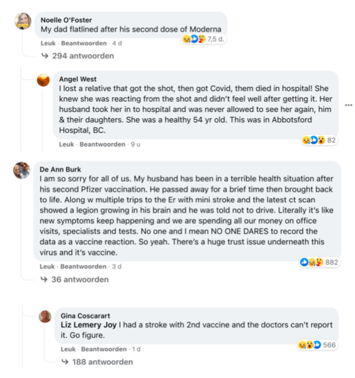Viewport: 355px width, 378px height.
Task: Expand the 294 antwoorden replies
Action: tap(77, 56)
